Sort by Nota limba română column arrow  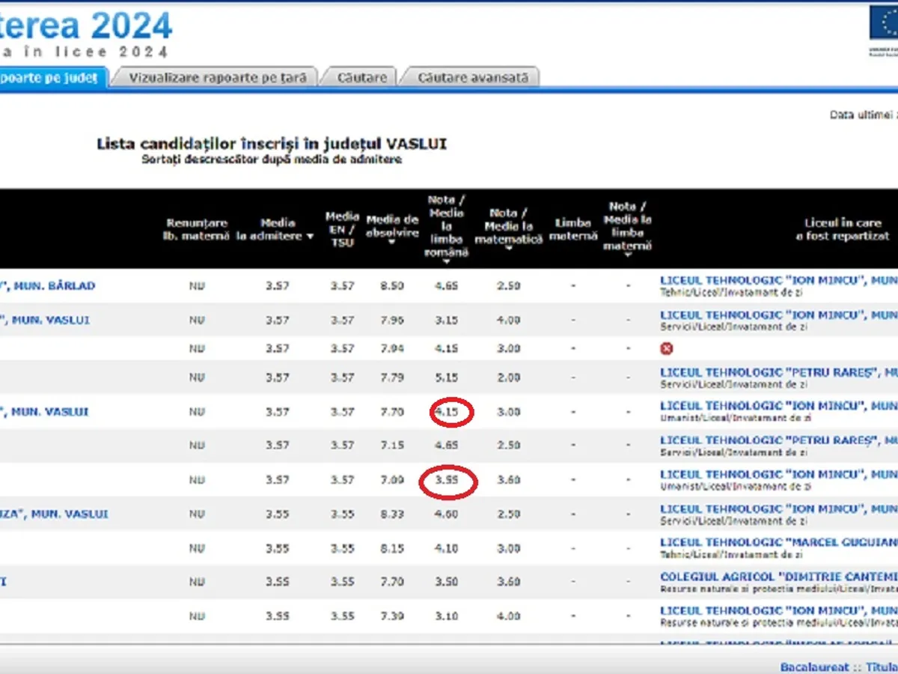(446, 261)
